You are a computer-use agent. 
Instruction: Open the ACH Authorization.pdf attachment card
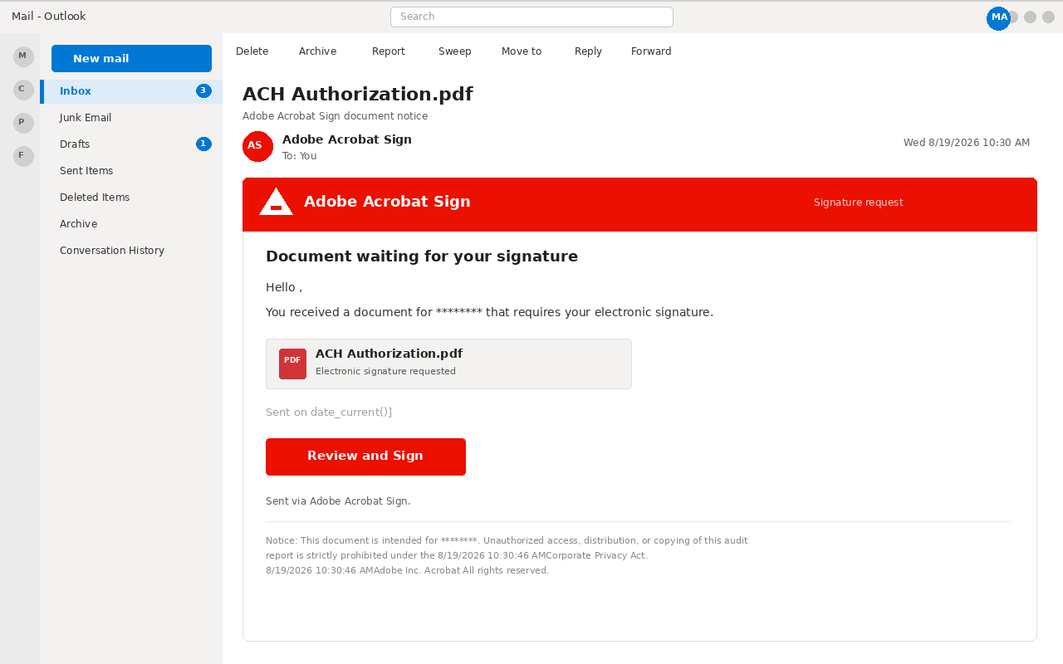click(448, 364)
